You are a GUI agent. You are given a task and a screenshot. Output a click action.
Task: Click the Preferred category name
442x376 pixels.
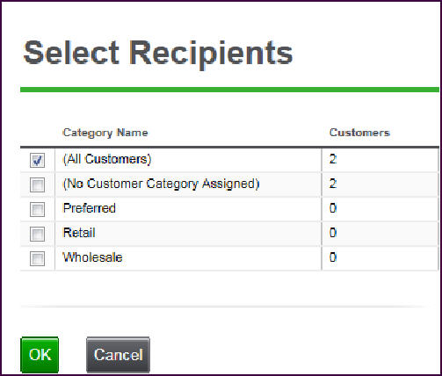pyautogui.click(x=90, y=208)
